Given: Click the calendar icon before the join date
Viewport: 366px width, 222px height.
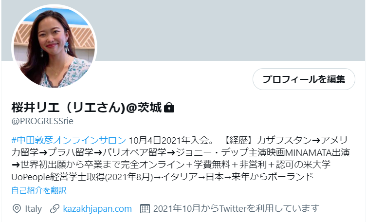Looking at the screenshot, I should pyautogui.click(x=145, y=209).
